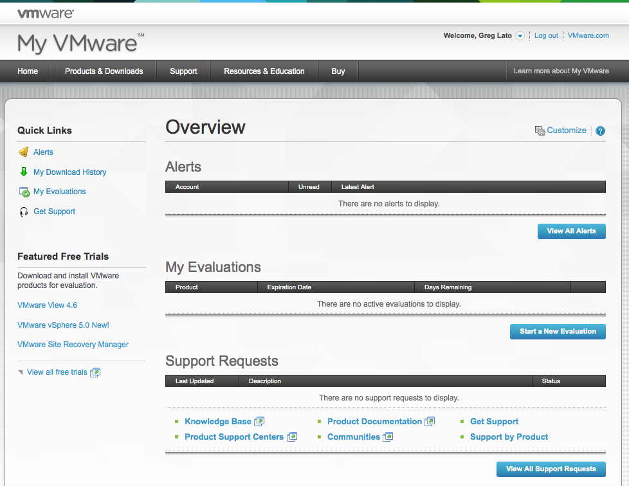Open the user dropdown next to Greg Lato
629x486 pixels.
(x=520, y=36)
